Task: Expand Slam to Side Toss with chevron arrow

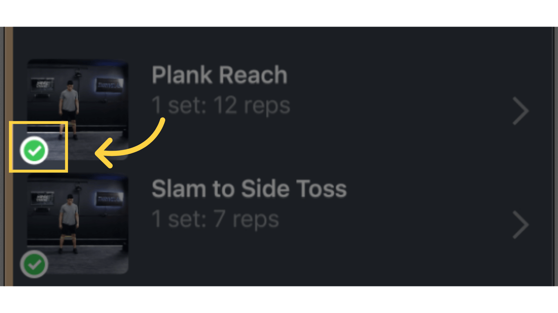Action: (x=521, y=225)
